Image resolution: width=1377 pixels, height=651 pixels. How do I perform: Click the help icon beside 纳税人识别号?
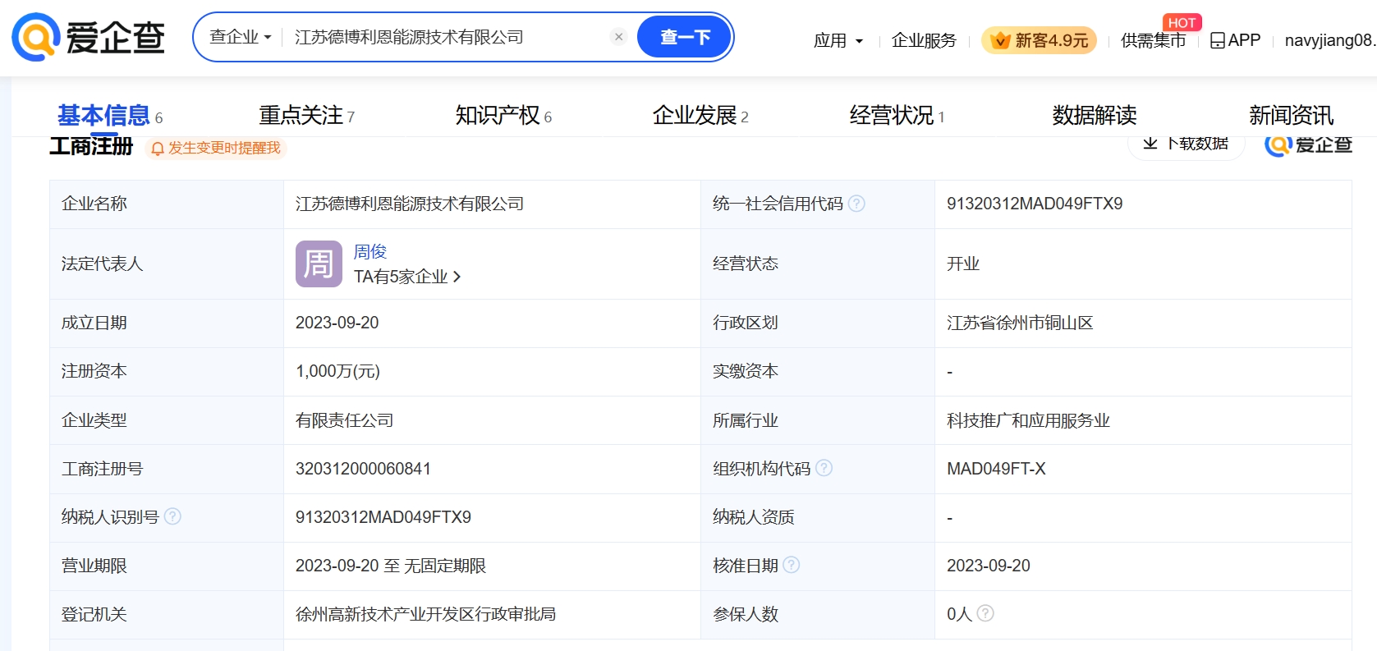coord(172,516)
